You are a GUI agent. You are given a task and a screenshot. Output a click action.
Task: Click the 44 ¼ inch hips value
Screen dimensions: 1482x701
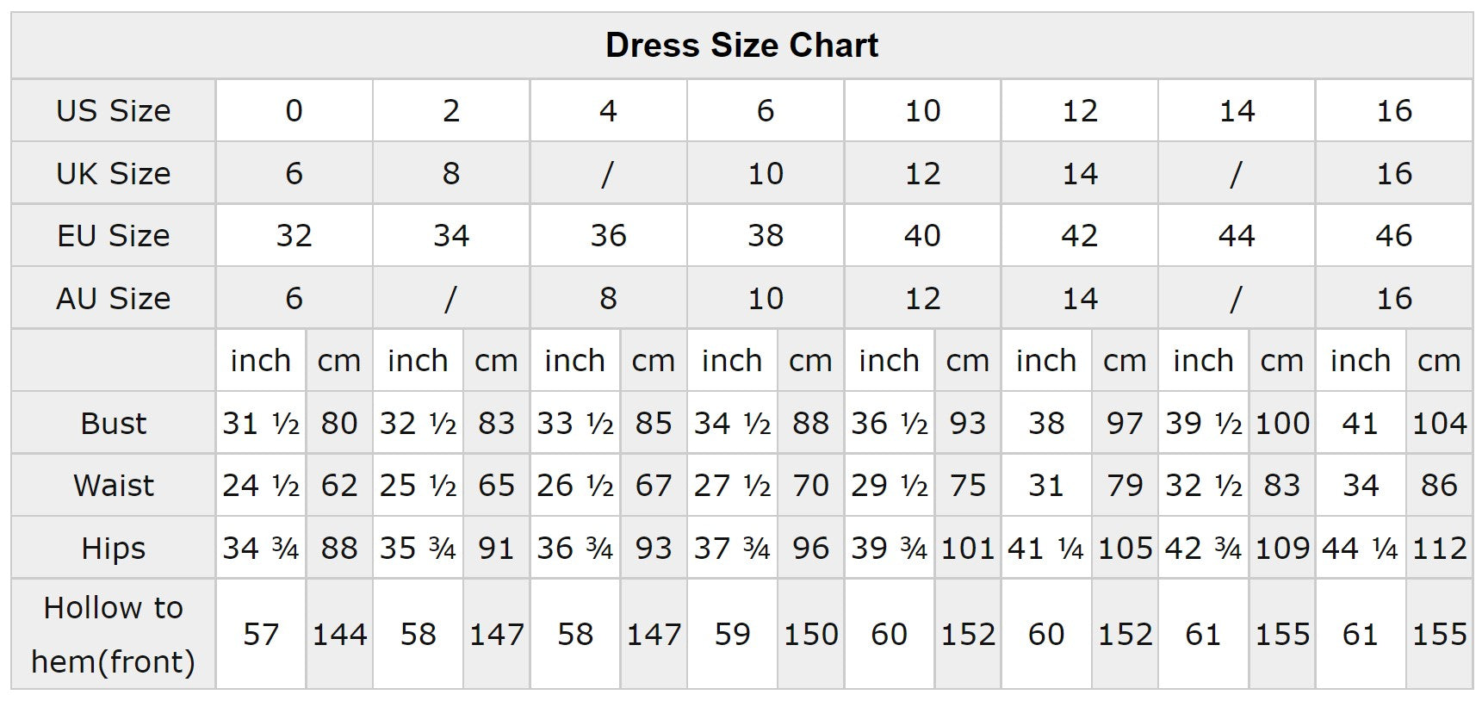coord(1360,549)
